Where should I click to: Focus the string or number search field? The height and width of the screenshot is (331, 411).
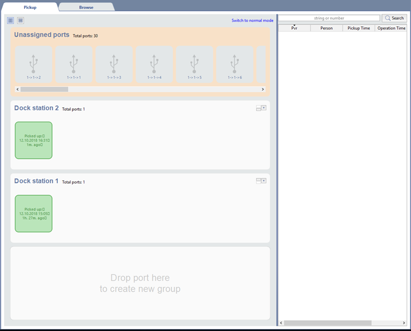coord(329,18)
